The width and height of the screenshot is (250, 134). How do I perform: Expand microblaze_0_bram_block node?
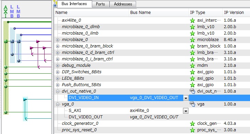(x=58, y=46)
